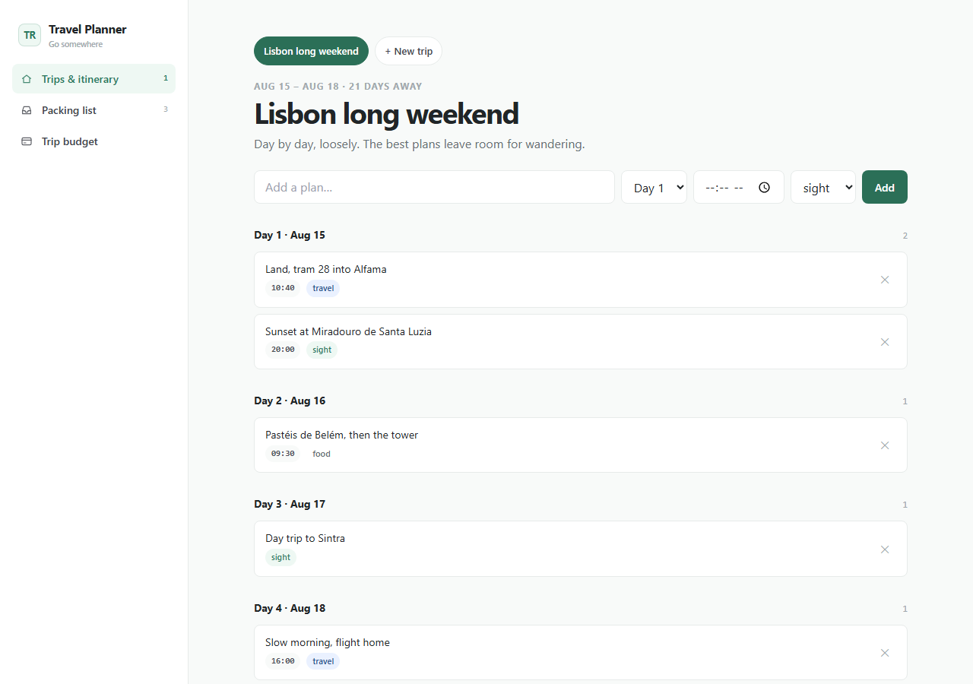973x684 pixels.
Task: Expand the sight category dropdown
Action: 823,187
